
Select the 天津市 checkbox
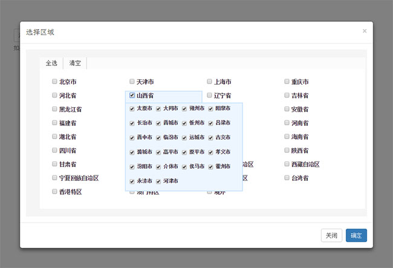(132, 81)
